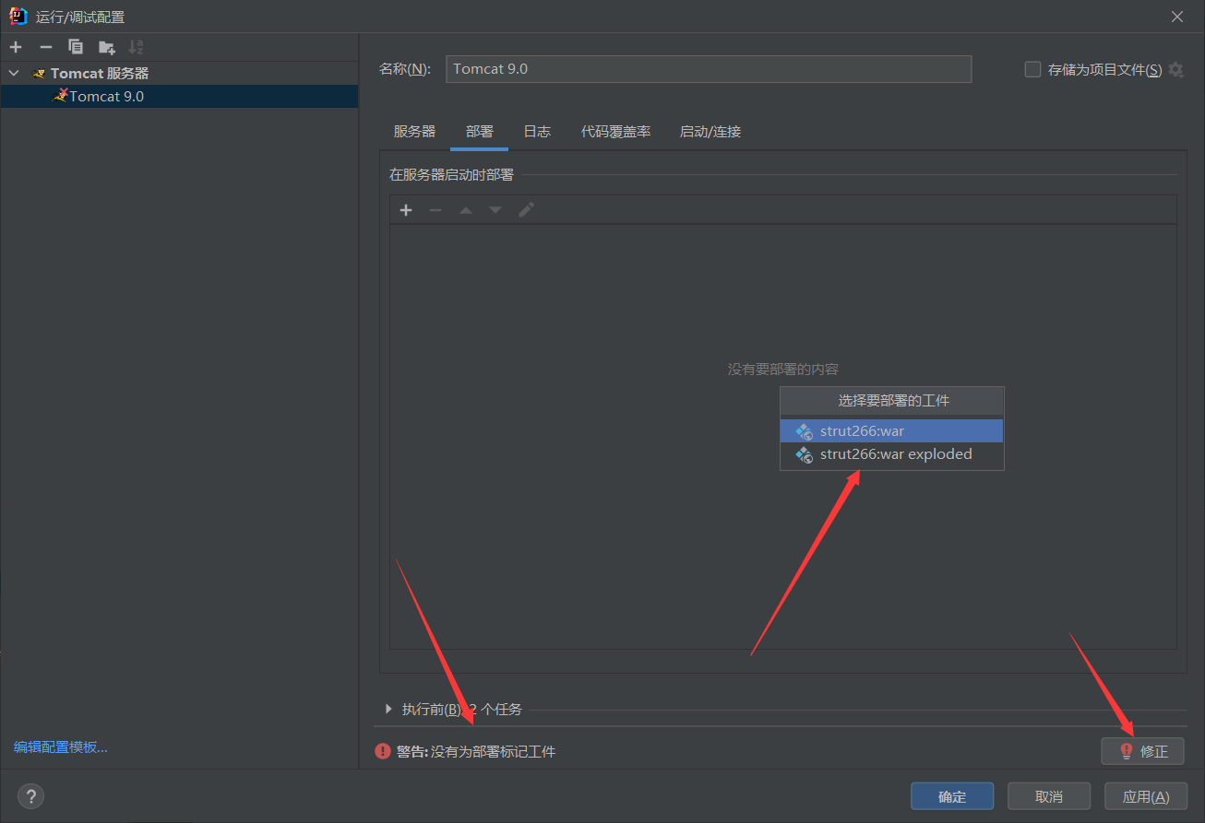Screen dimensions: 1205x823
Task: Collapse the Tomcat 服务器 tree node
Action: click(14, 73)
